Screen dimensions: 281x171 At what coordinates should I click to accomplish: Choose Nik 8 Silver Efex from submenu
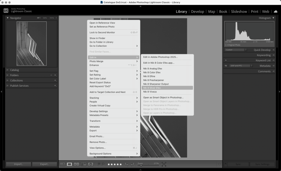167,88
